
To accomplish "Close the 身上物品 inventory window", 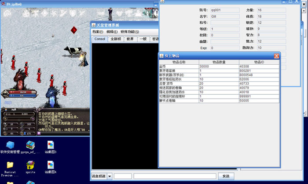I will coord(276,56).
